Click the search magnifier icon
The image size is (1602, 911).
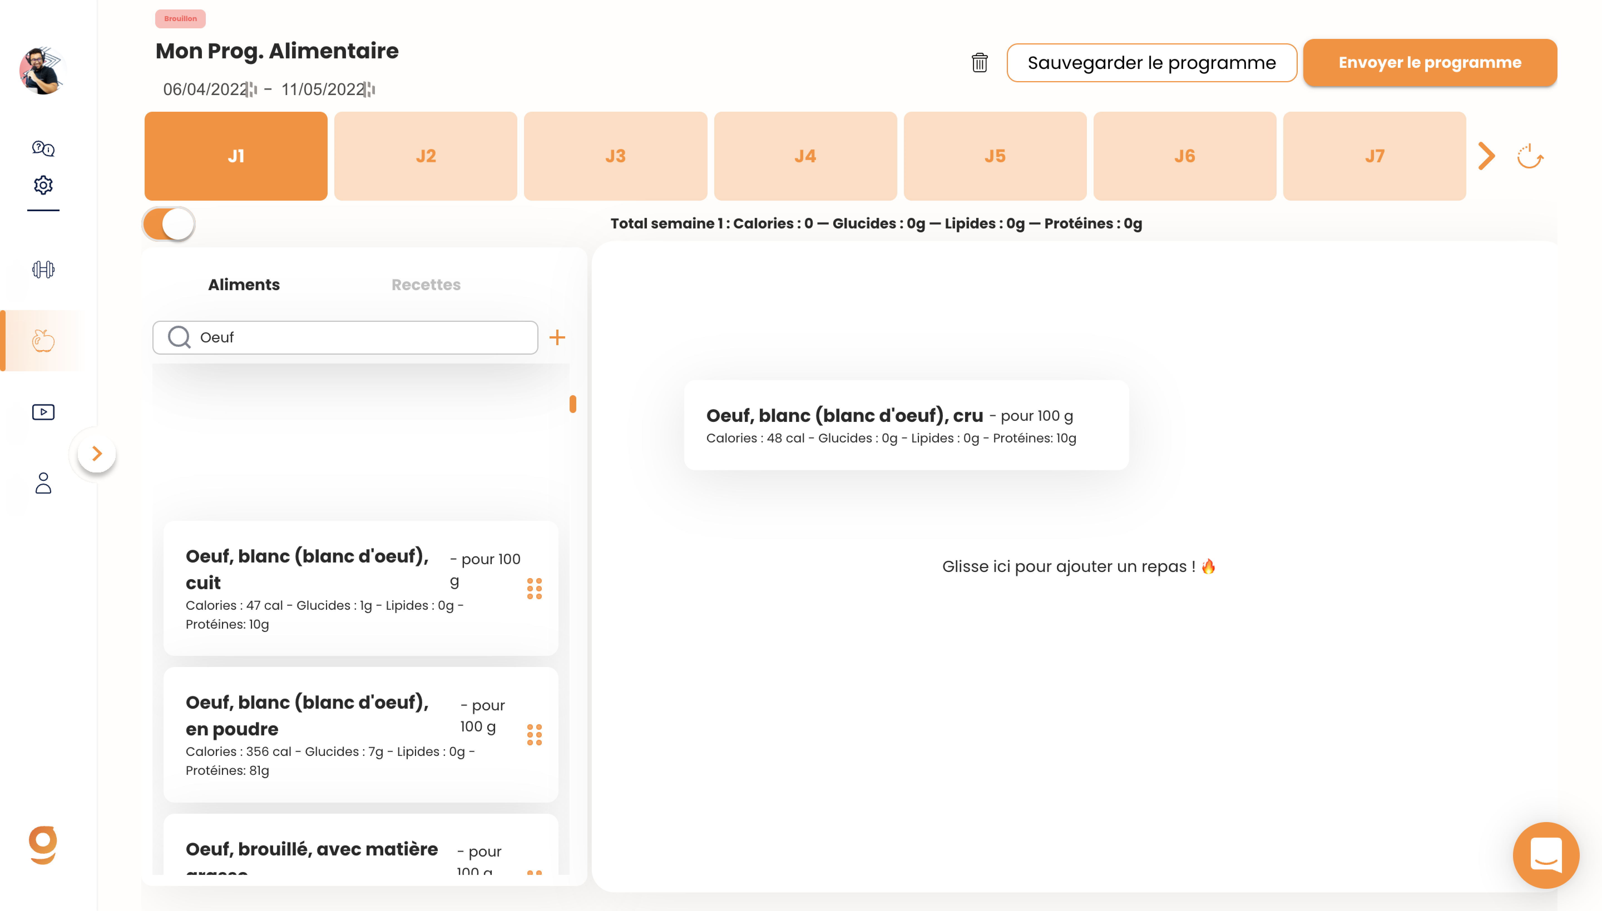pyautogui.click(x=179, y=337)
